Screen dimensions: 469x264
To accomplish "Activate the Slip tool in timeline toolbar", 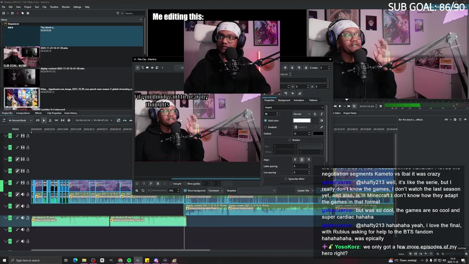I will (62, 120).
